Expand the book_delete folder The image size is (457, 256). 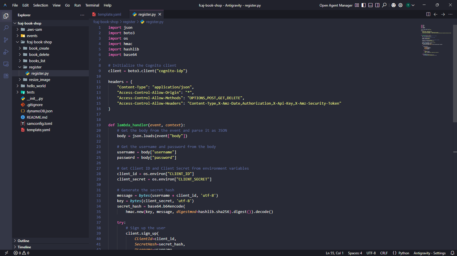pyautogui.click(x=20, y=54)
